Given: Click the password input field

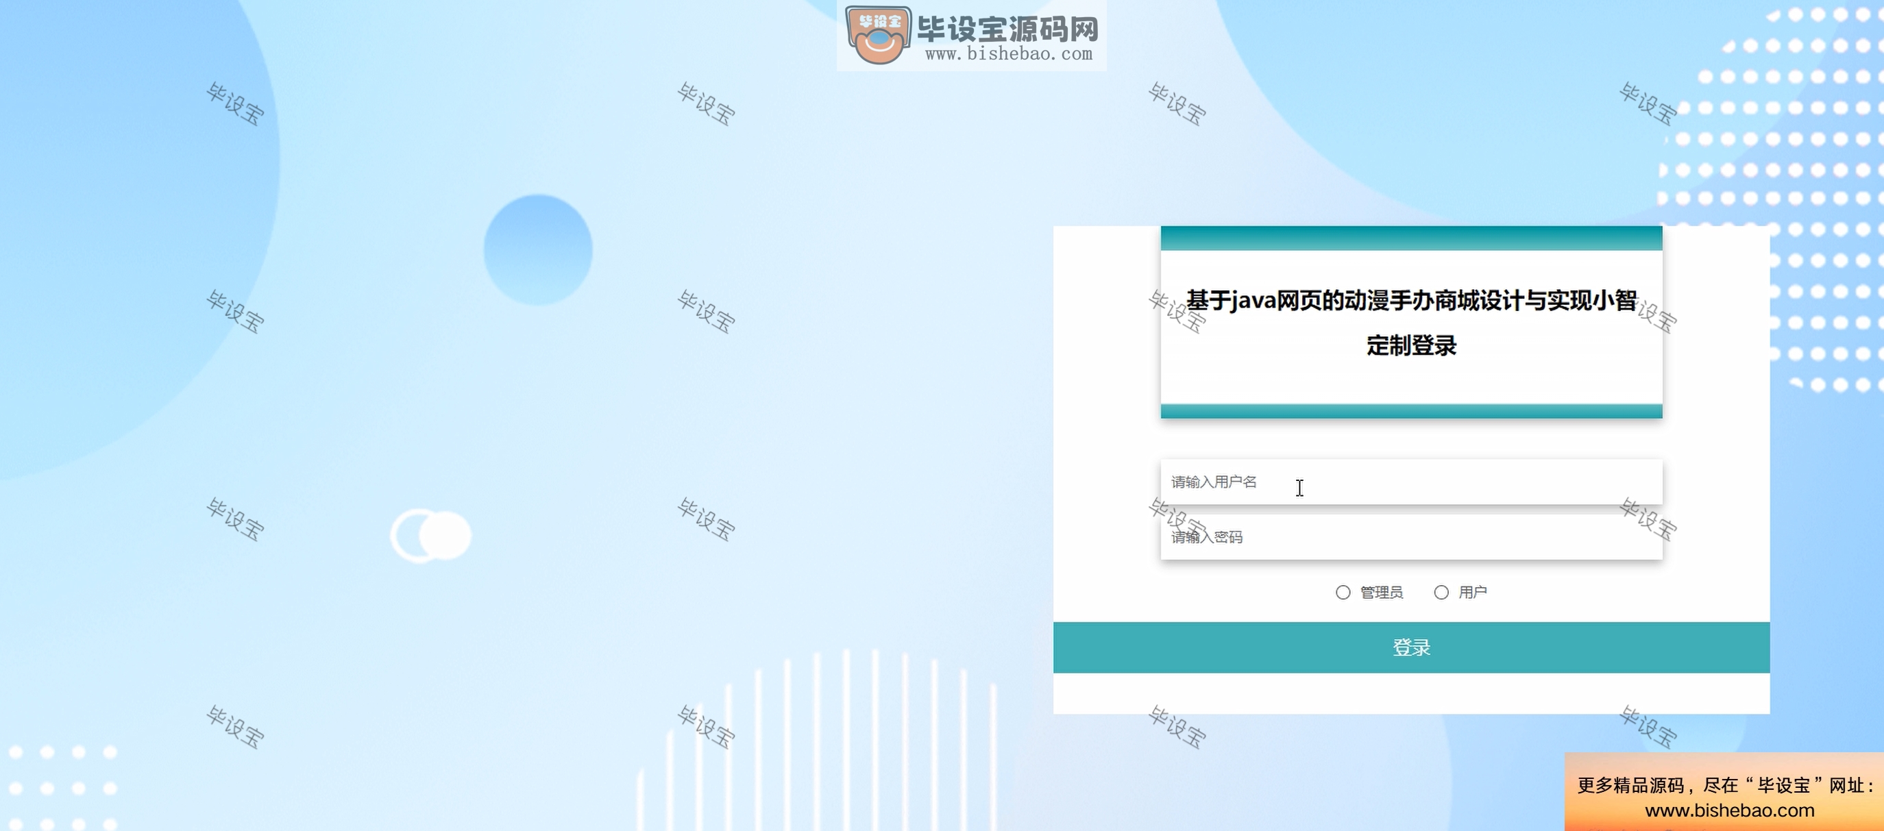Looking at the screenshot, I should coord(1411,537).
